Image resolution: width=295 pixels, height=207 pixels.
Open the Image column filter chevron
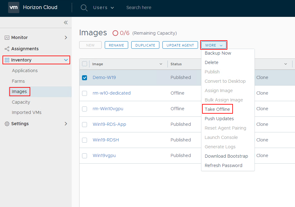[x=161, y=64]
